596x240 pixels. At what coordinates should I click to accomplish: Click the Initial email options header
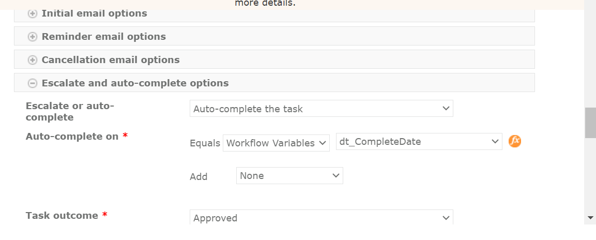click(x=94, y=13)
